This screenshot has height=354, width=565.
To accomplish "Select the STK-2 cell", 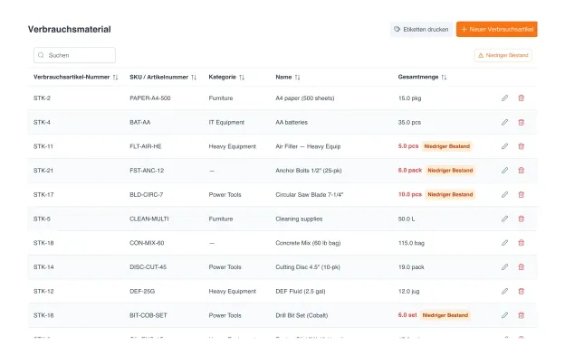I will tap(42, 98).
